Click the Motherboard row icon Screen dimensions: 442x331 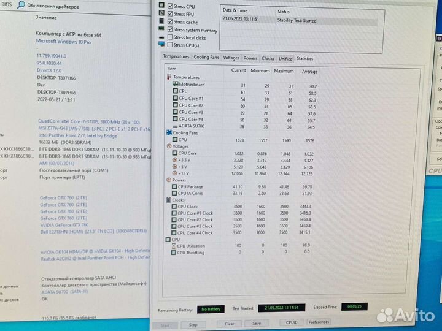pos(175,84)
